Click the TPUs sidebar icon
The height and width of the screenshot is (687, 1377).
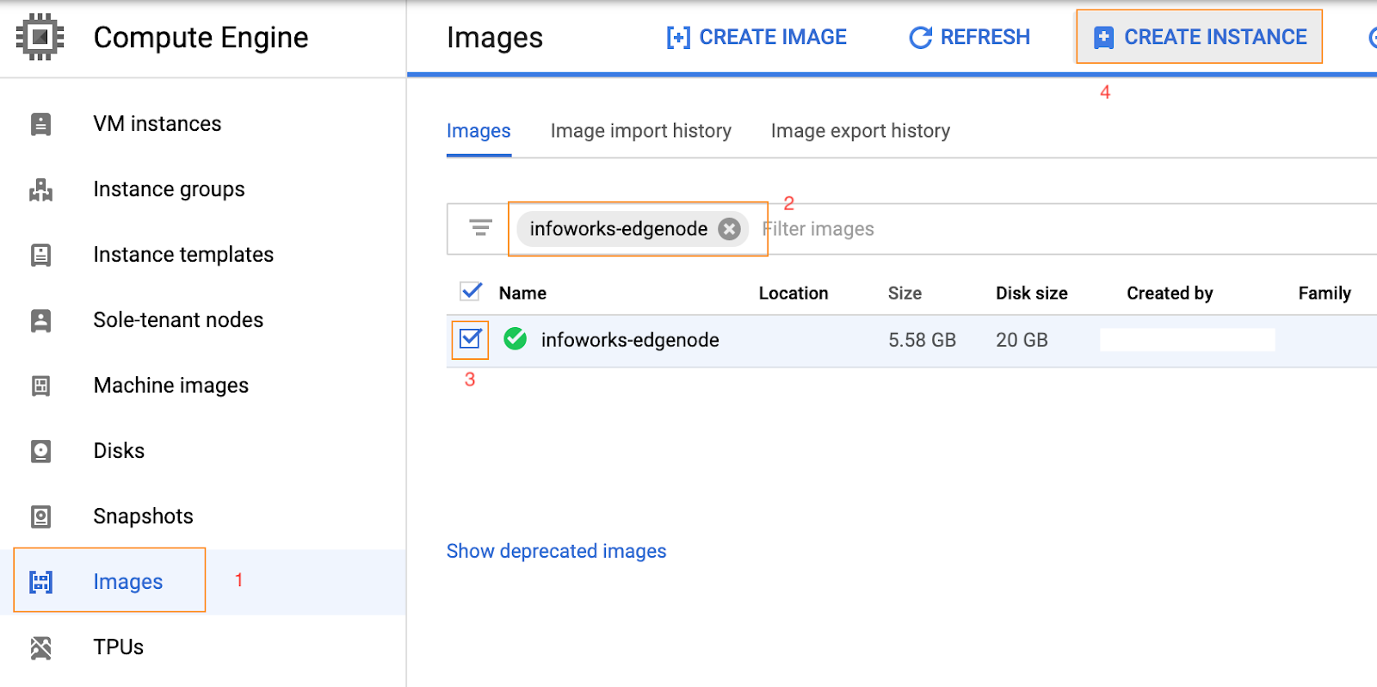tap(40, 647)
